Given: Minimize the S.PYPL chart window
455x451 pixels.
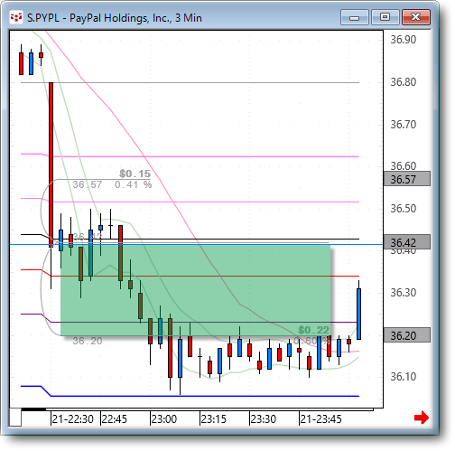Looking at the screenshot, I should [x=355, y=17].
